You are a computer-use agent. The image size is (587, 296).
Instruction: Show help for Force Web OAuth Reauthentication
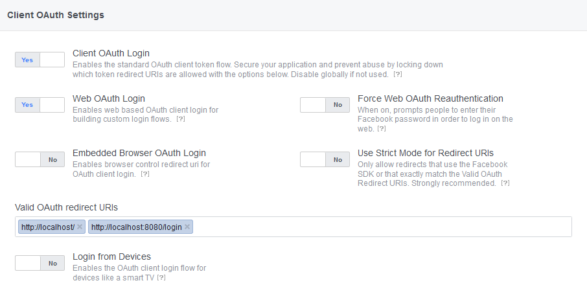click(382, 129)
